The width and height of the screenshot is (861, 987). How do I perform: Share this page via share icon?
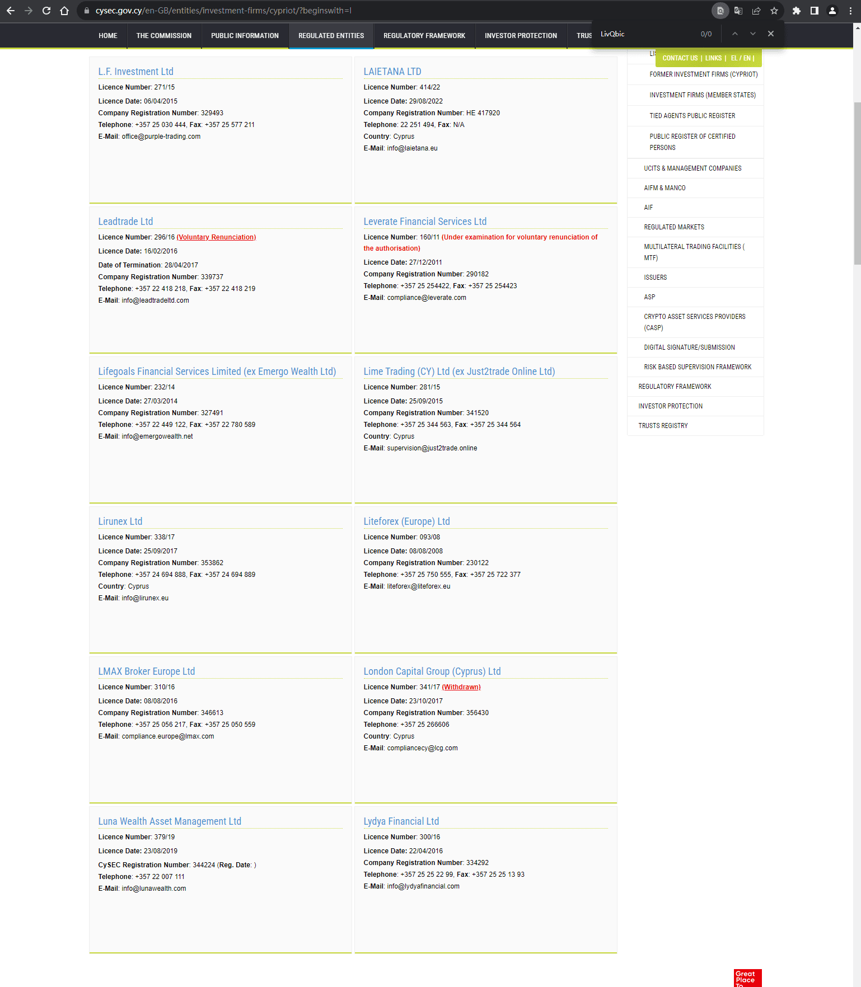[756, 11]
